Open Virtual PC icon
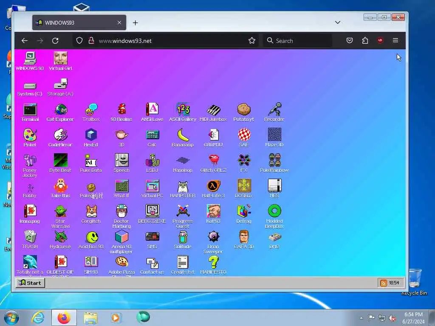Screen dimensions: 435x326 click(152, 189)
